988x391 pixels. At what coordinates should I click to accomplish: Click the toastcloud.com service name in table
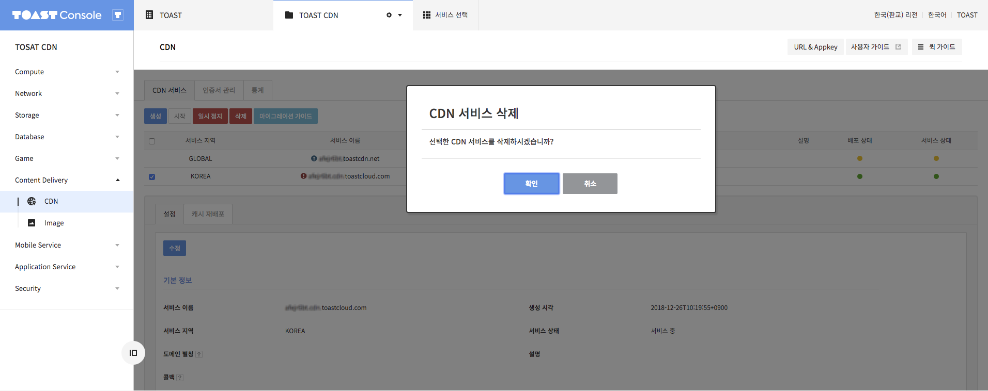coord(349,176)
